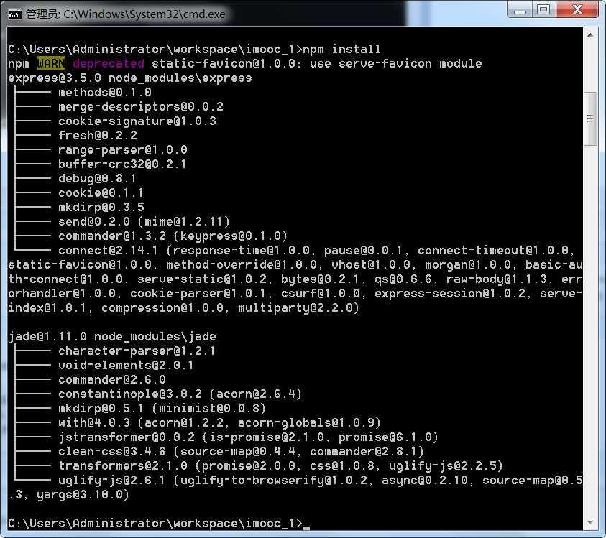
Task: Click the 'cookie@0.1.1' entry
Action: [101, 193]
